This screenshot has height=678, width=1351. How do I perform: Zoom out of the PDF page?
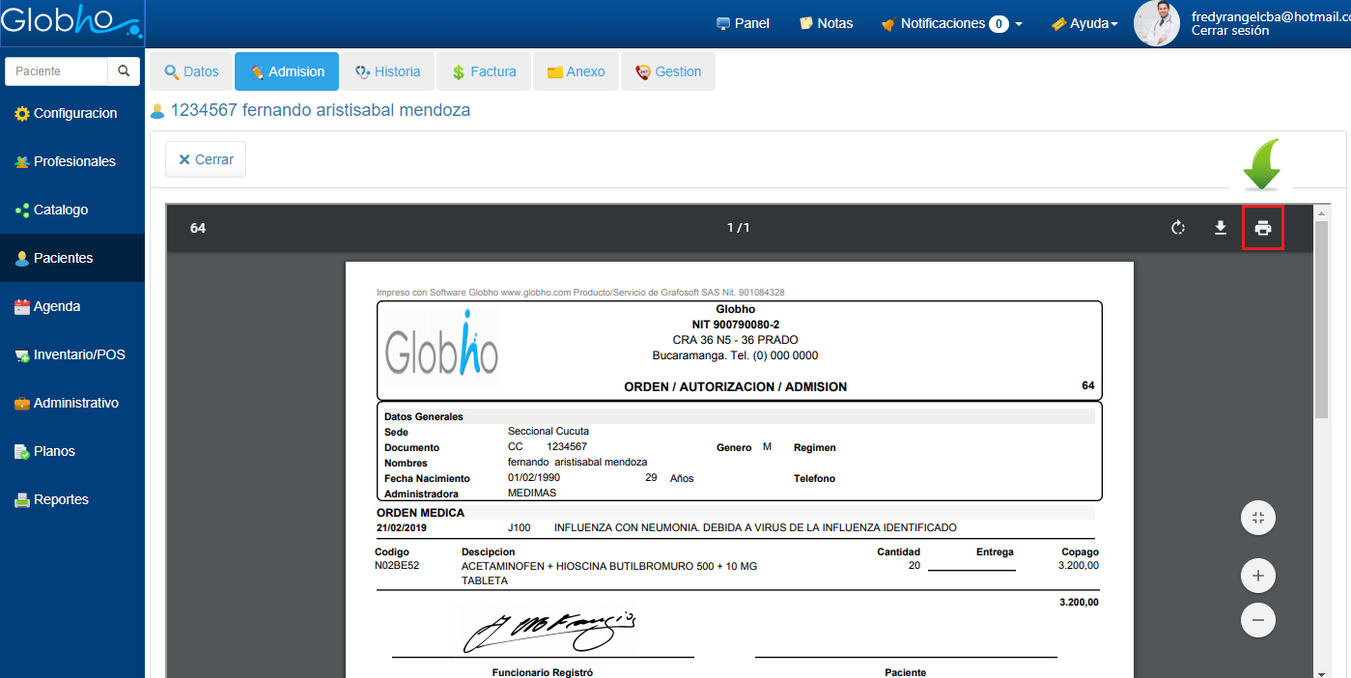tap(1257, 619)
